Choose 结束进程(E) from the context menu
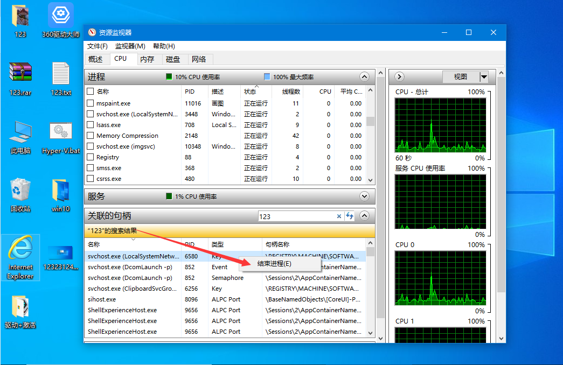 pyautogui.click(x=274, y=264)
